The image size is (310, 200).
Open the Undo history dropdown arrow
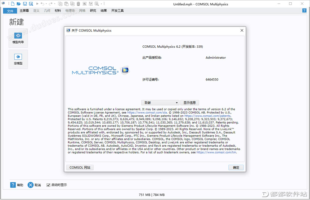(x=46, y=4)
